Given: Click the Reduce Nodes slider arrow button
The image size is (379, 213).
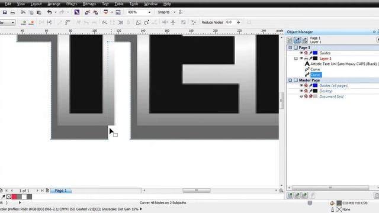Looking at the screenshot, I should coord(239,22).
